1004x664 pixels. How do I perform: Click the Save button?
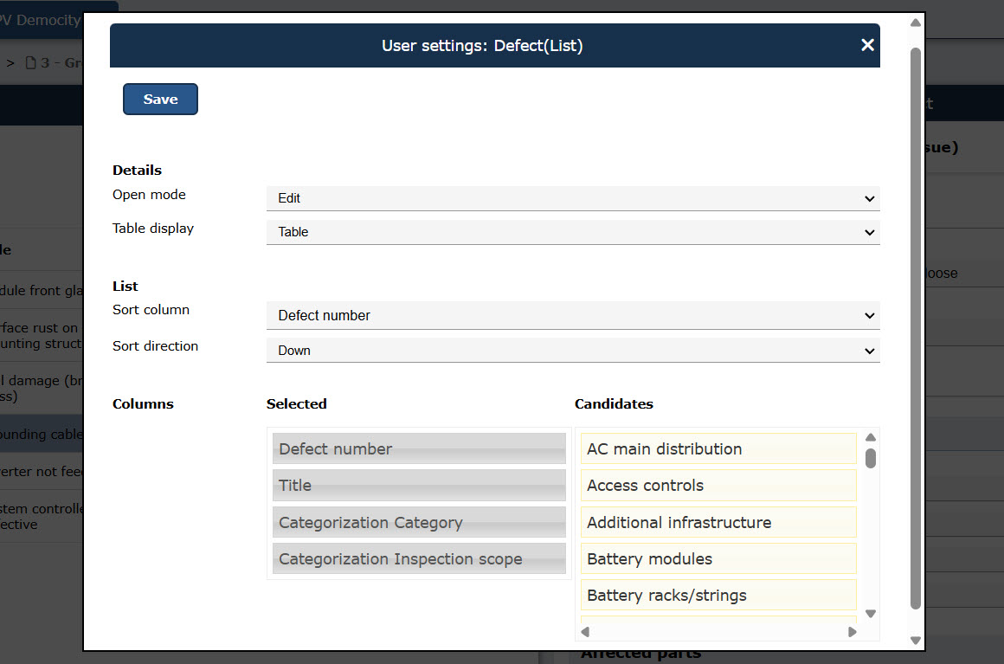point(160,100)
